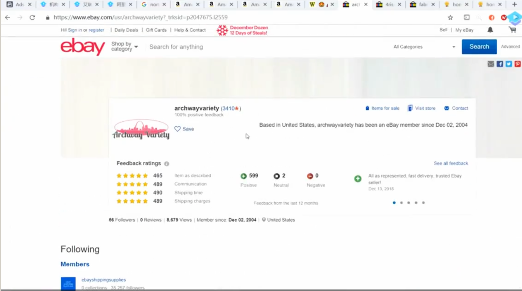Switch to the fabr browser tab

pyautogui.click(x=421, y=5)
